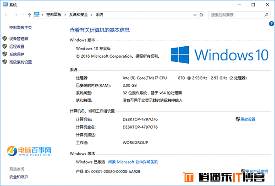Select the product ID 00331-20020-00000-AA928
Screen dimensions: 275x186
pyautogui.click(x=116, y=172)
